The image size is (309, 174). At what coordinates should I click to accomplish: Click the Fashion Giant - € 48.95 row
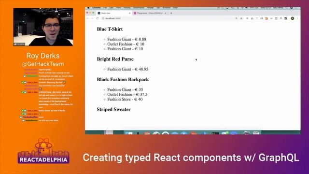[127, 69]
